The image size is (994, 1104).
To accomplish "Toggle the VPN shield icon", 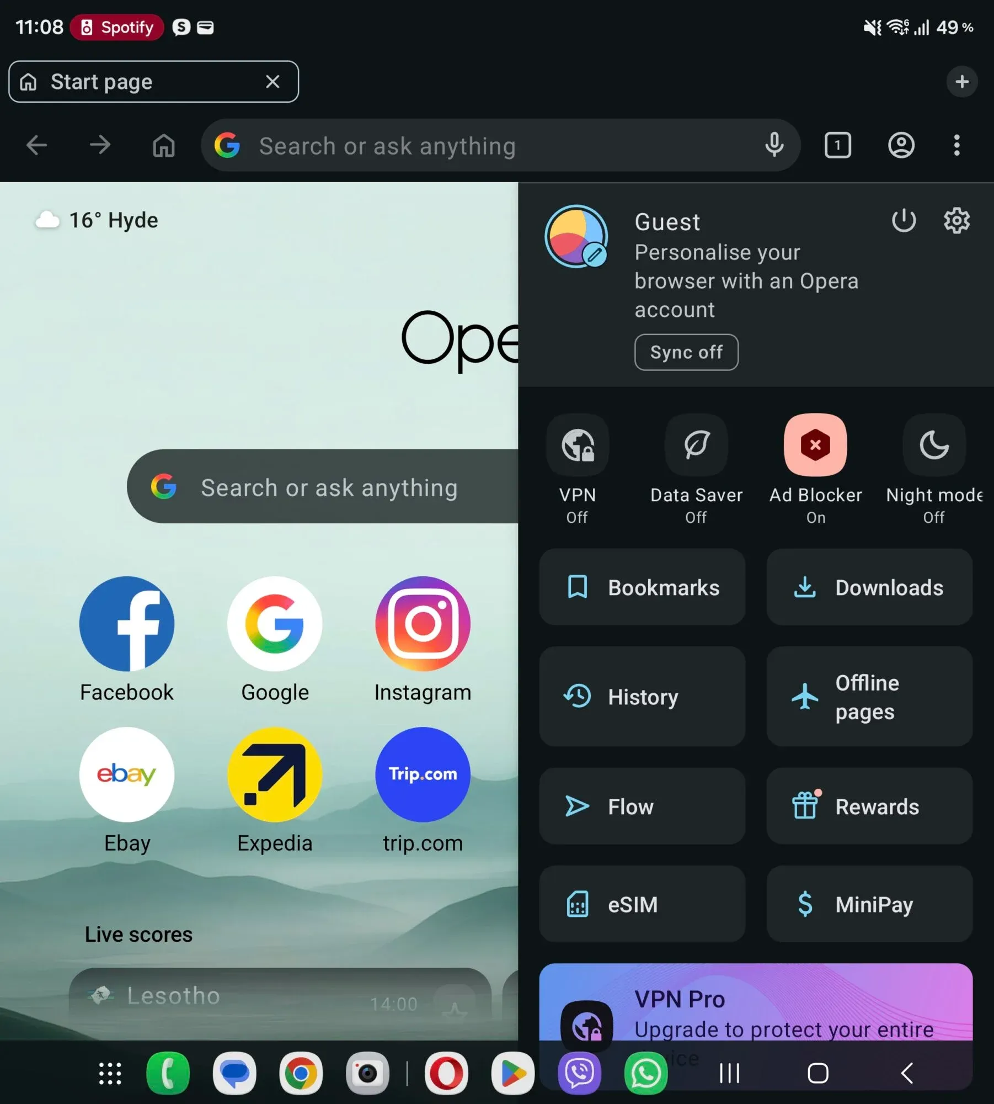I will click(x=578, y=445).
